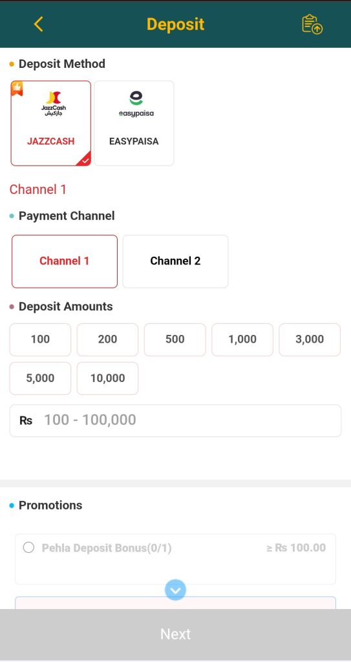The width and height of the screenshot is (351, 662).
Task: Click the 'Deposit Method' heading
Action: pos(61,64)
